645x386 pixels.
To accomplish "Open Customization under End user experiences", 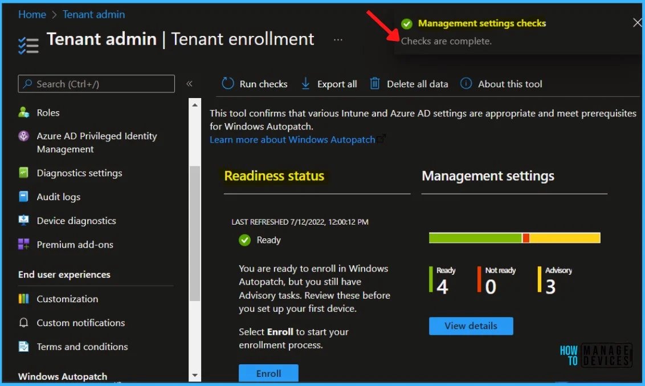I will pyautogui.click(x=67, y=299).
